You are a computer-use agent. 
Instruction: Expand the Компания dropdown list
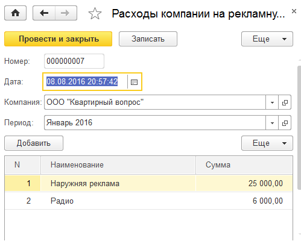[x=272, y=102]
